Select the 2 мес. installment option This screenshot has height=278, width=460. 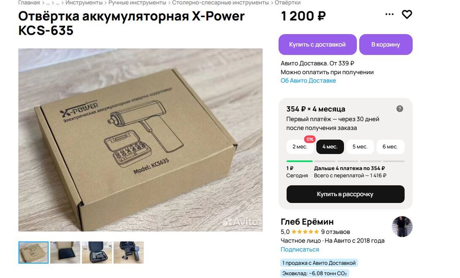[300, 147]
